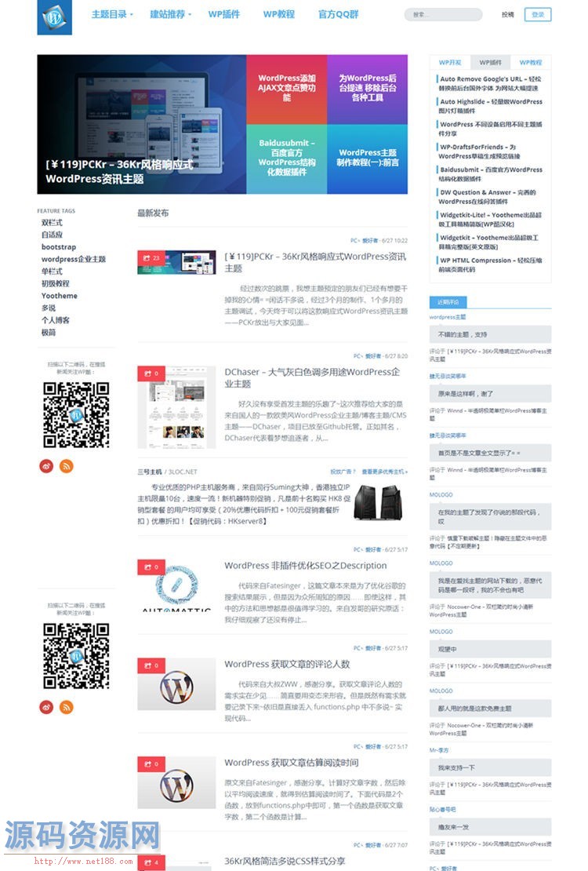The width and height of the screenshot is (588, 871).
Task: Click the upper QR code image
Action: click(x=76, y=414)
